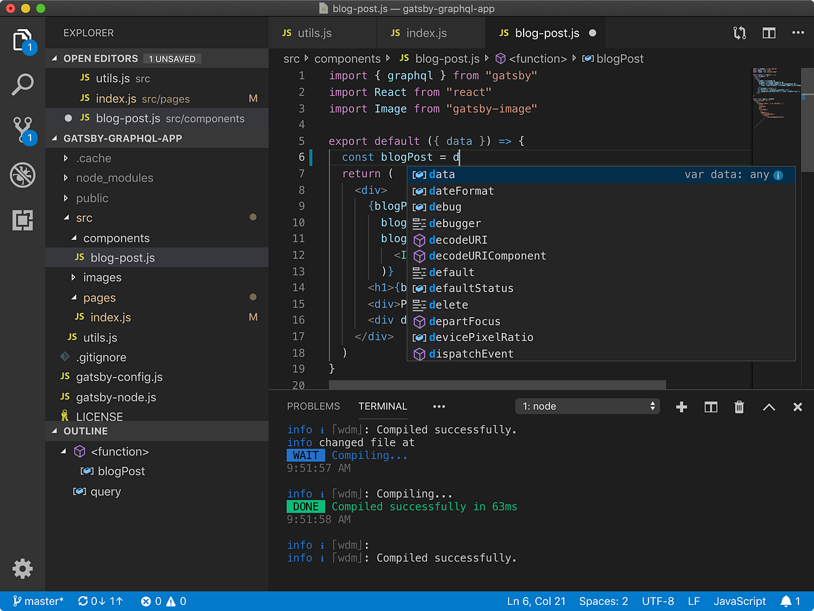Open the Debug view
Image resolution: width=814 pixels, height=611 pixels.
tap(22, 174)
